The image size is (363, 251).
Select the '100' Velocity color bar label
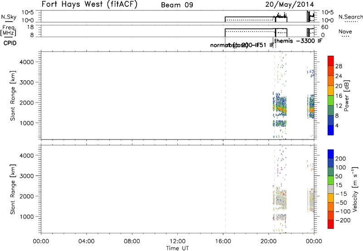340,168
